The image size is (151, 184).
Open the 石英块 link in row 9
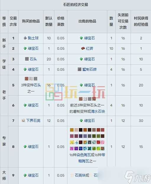pyautogui.click(x=80, y=175)
